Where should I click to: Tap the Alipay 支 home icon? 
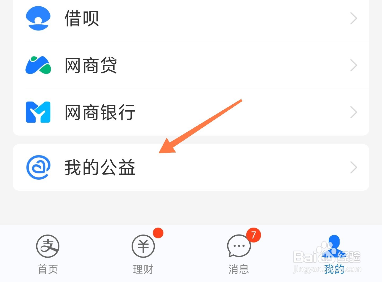coord(48,246)
